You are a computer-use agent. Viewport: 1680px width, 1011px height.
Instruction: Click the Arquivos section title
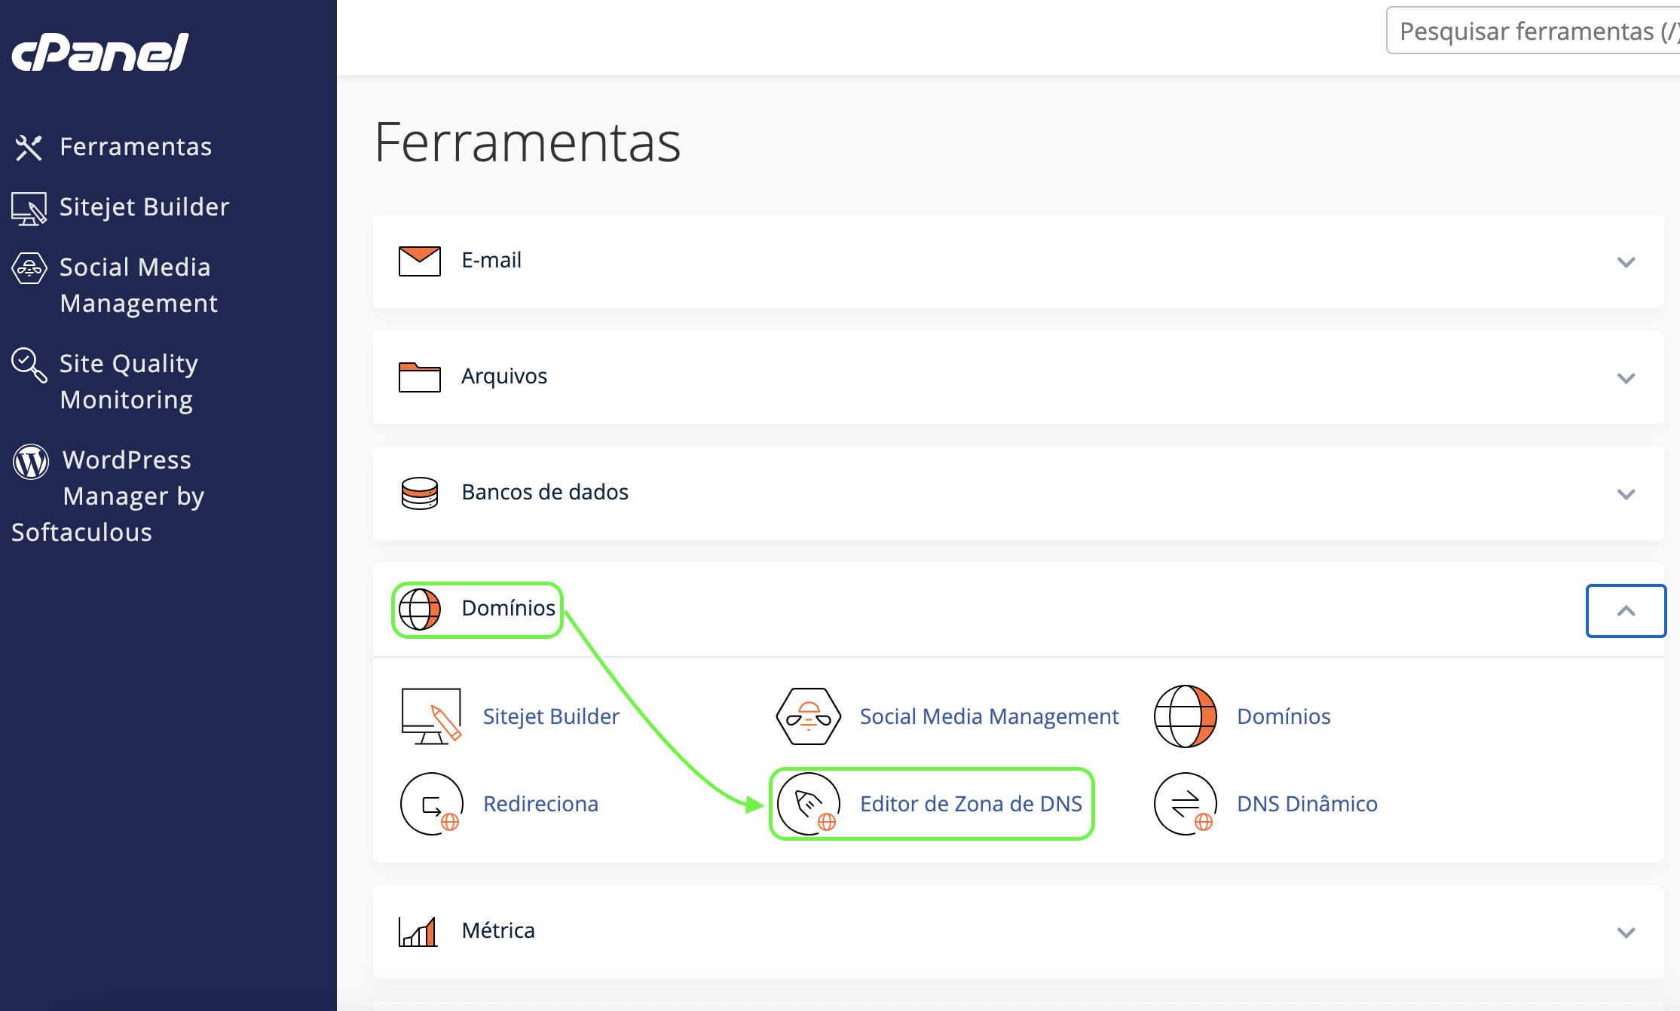(x=504, y=376)
